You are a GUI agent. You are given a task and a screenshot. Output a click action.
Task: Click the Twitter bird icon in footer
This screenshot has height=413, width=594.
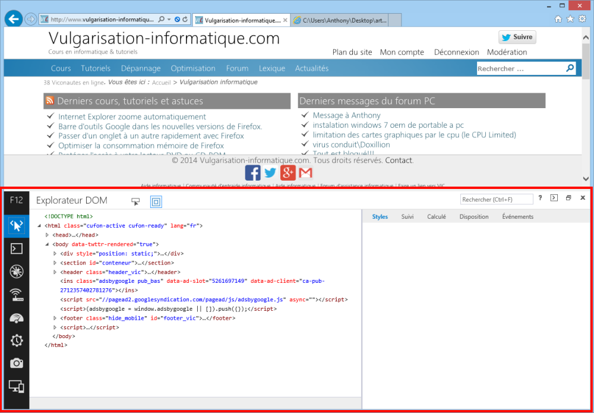[270, 173]
